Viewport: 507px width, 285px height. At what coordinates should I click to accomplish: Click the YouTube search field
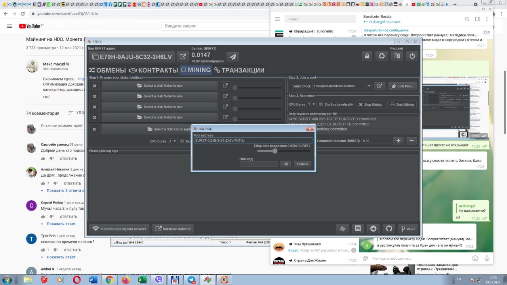pyautogui.click(x=215, y=26)
